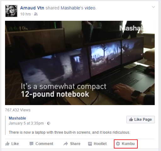Click the Kumbu text label

coord(128,144)
